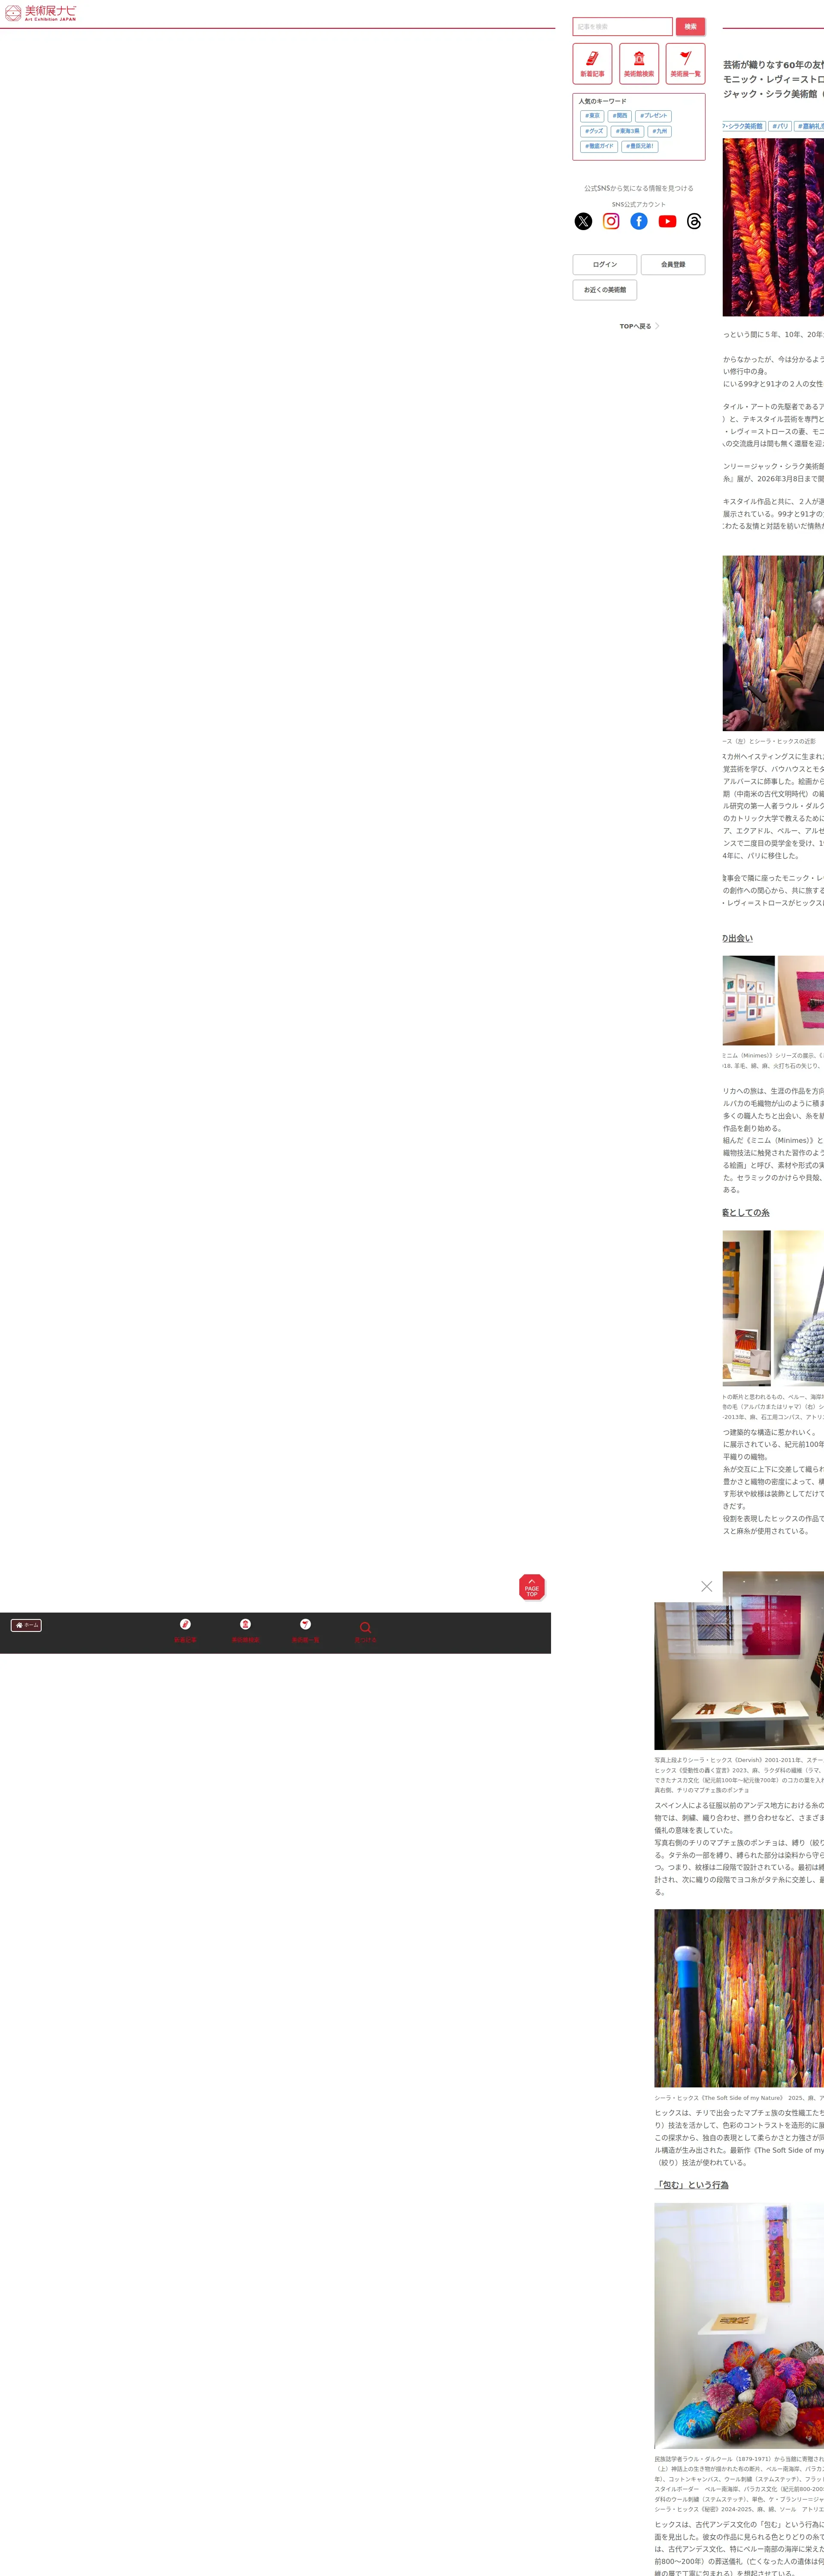Select the #プレゼント keyword tag
This screenshot has height=2576, width=824.
click(653, 116)
